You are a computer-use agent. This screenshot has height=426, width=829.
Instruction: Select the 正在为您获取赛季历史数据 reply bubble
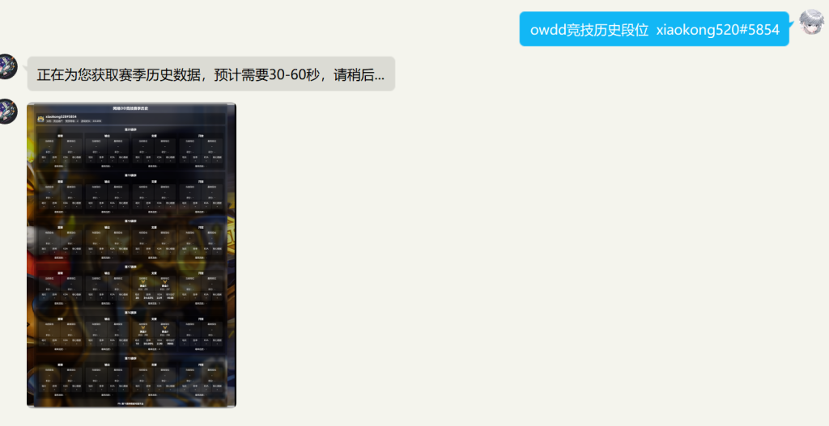pos(210,74)
